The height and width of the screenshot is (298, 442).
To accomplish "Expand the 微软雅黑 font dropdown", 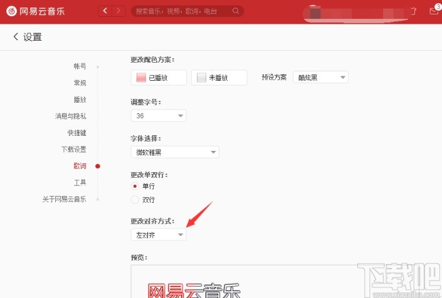I will pyautogui.click(x=175, y=152).
